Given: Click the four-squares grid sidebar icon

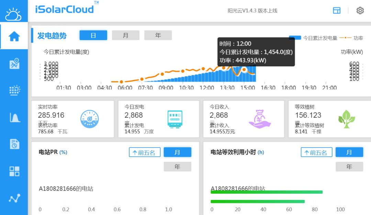Looking at the screenshot, I should (x=14, y=171).
